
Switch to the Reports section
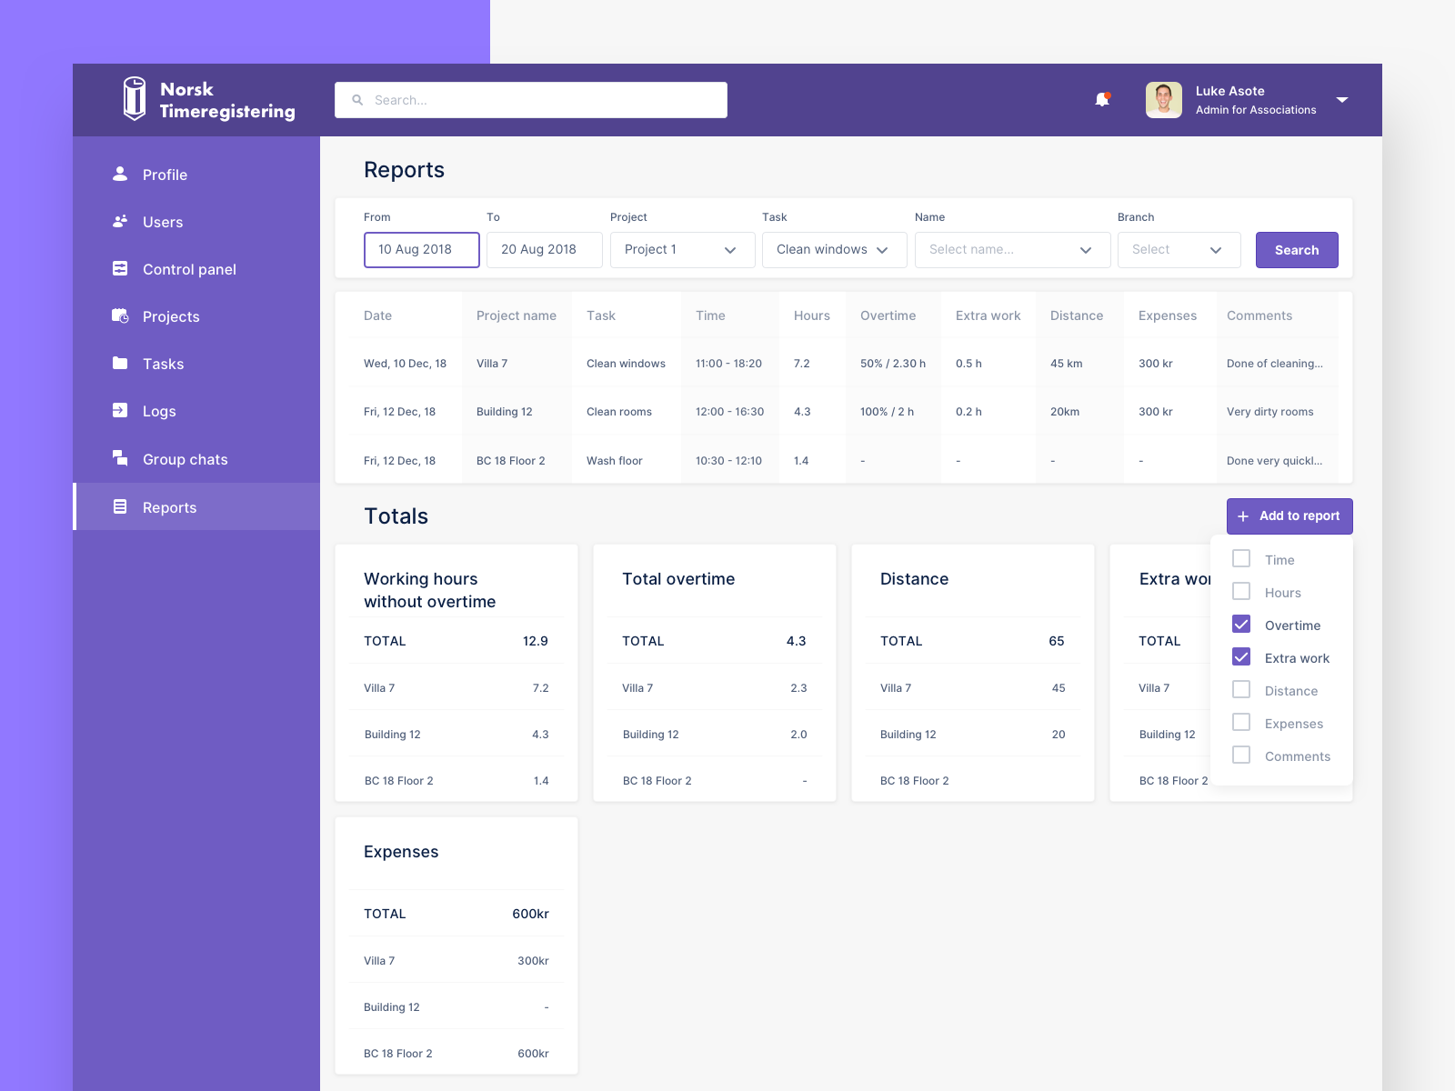(x=171, y=506)
